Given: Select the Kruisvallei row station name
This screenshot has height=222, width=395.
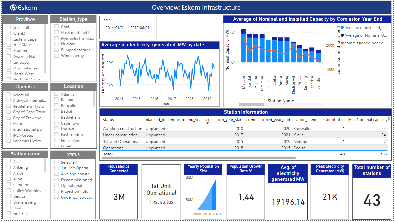Looking at the screenshot, I should click(x=302, y=129).
